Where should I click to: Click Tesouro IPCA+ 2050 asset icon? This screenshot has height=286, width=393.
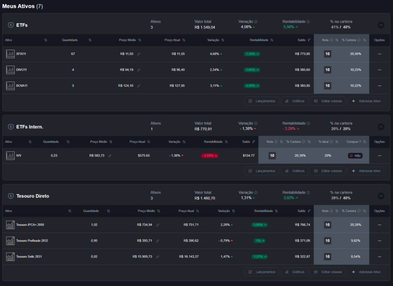pos(10,225)
